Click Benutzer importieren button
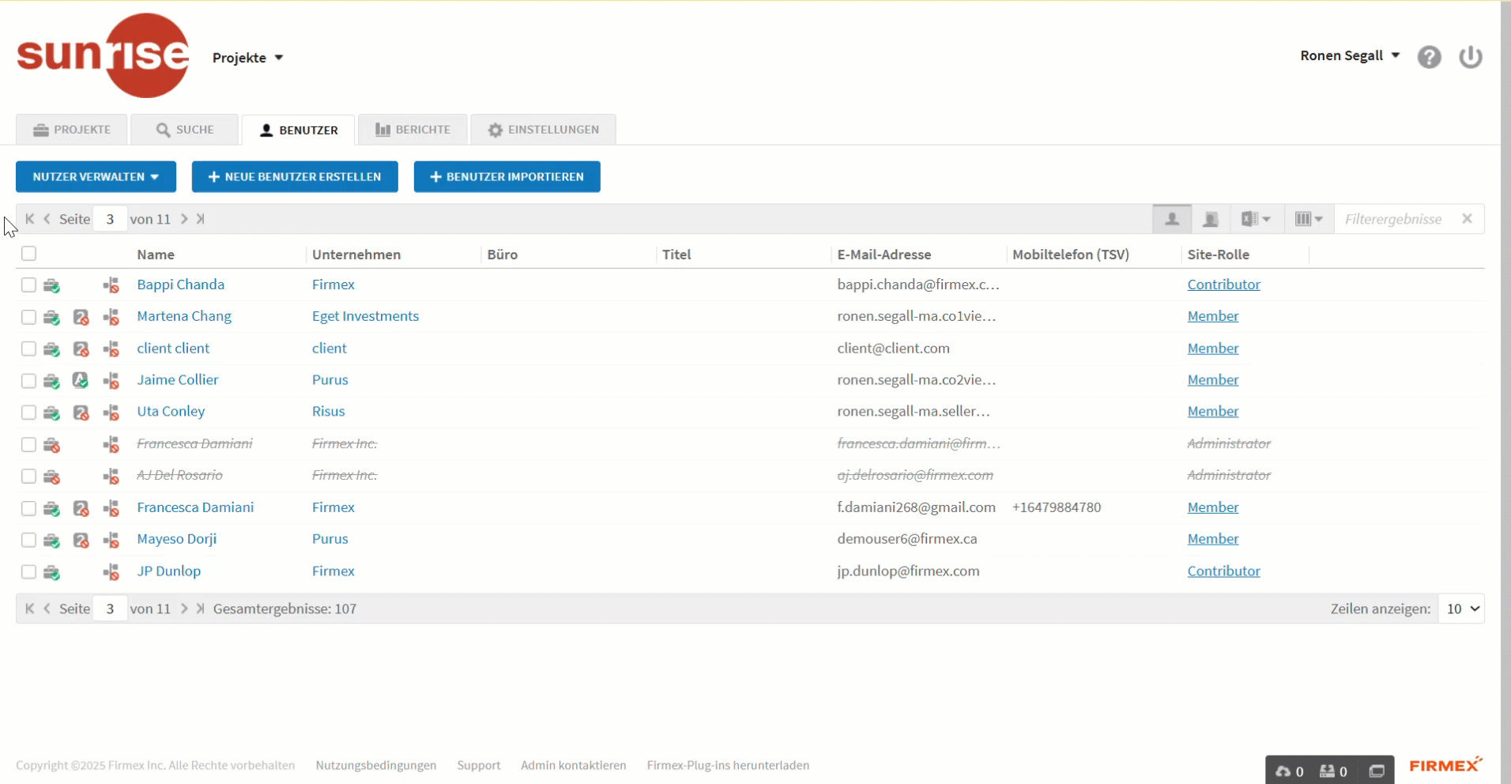This screenshot has width=1511, height=784. point(507,177)
